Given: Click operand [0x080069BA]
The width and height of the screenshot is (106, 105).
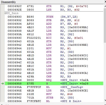Looking at the screenshot, I should click(78, 27).
